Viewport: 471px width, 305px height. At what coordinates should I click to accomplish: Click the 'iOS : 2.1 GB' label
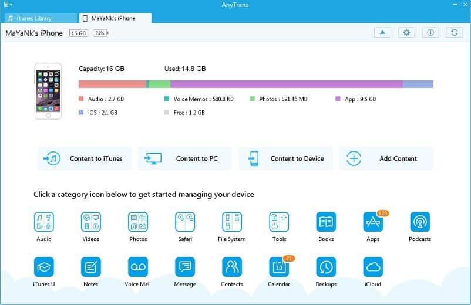pos(103,113)
